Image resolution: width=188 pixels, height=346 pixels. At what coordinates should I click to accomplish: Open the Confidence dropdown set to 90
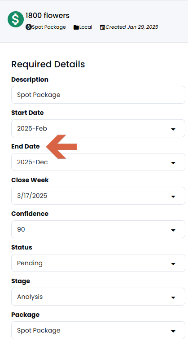coord(98,229)
